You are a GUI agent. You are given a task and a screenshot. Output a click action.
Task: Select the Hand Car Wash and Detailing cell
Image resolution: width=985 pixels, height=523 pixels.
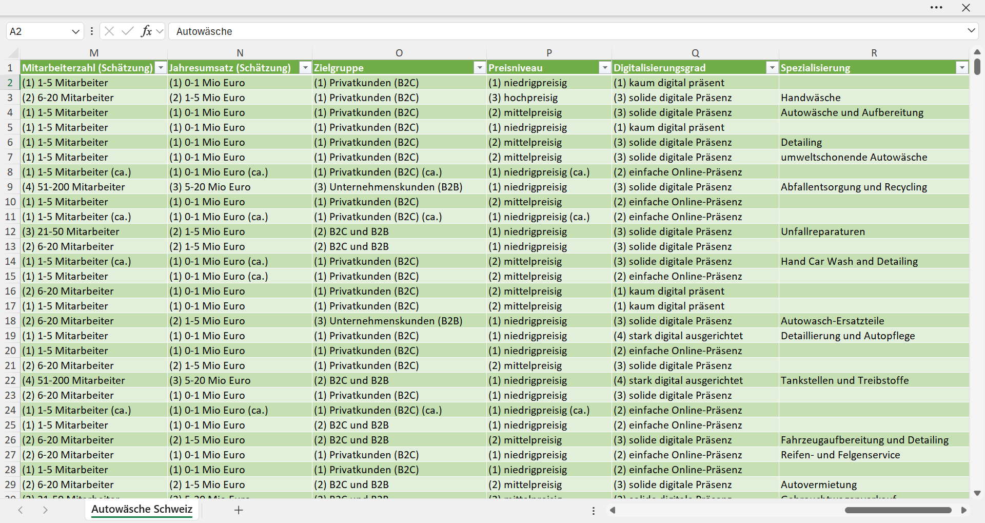[x=874, y=261]
